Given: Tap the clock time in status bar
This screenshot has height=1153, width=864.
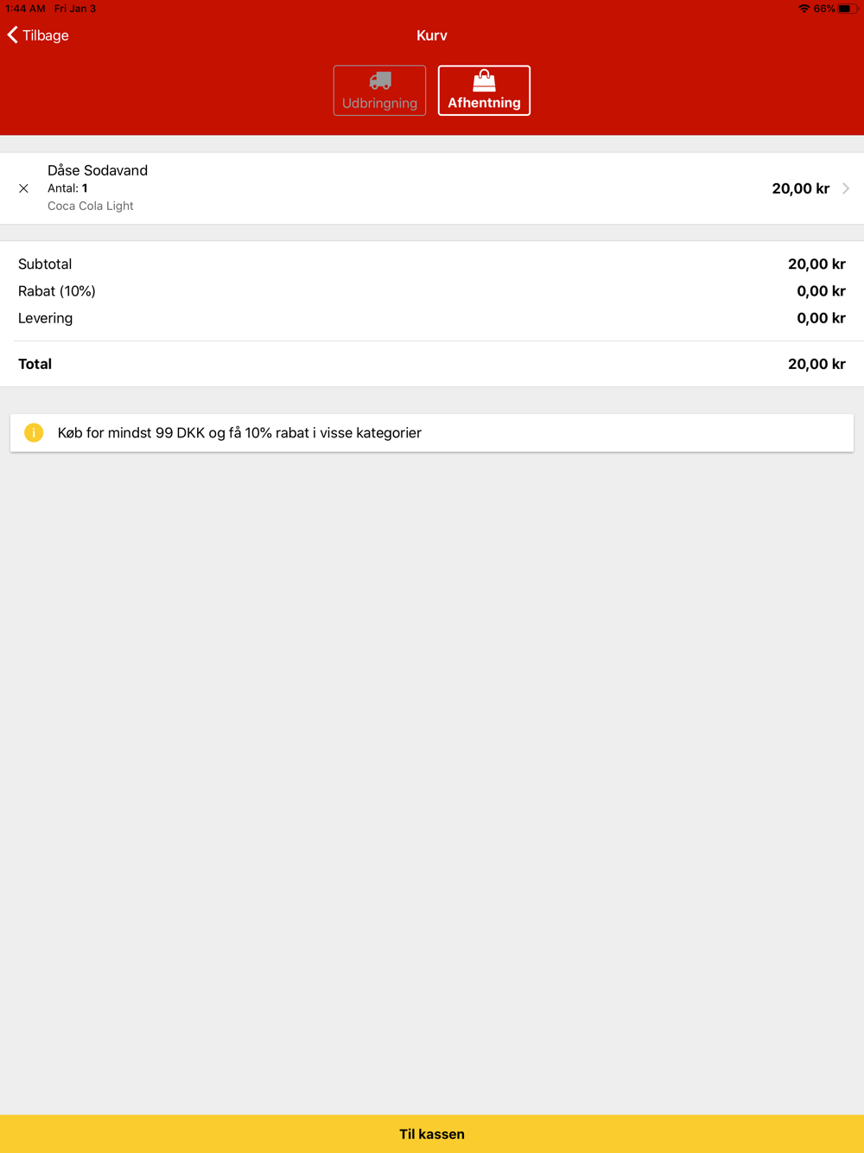Looking at the screenshot, I should (25, 9).
